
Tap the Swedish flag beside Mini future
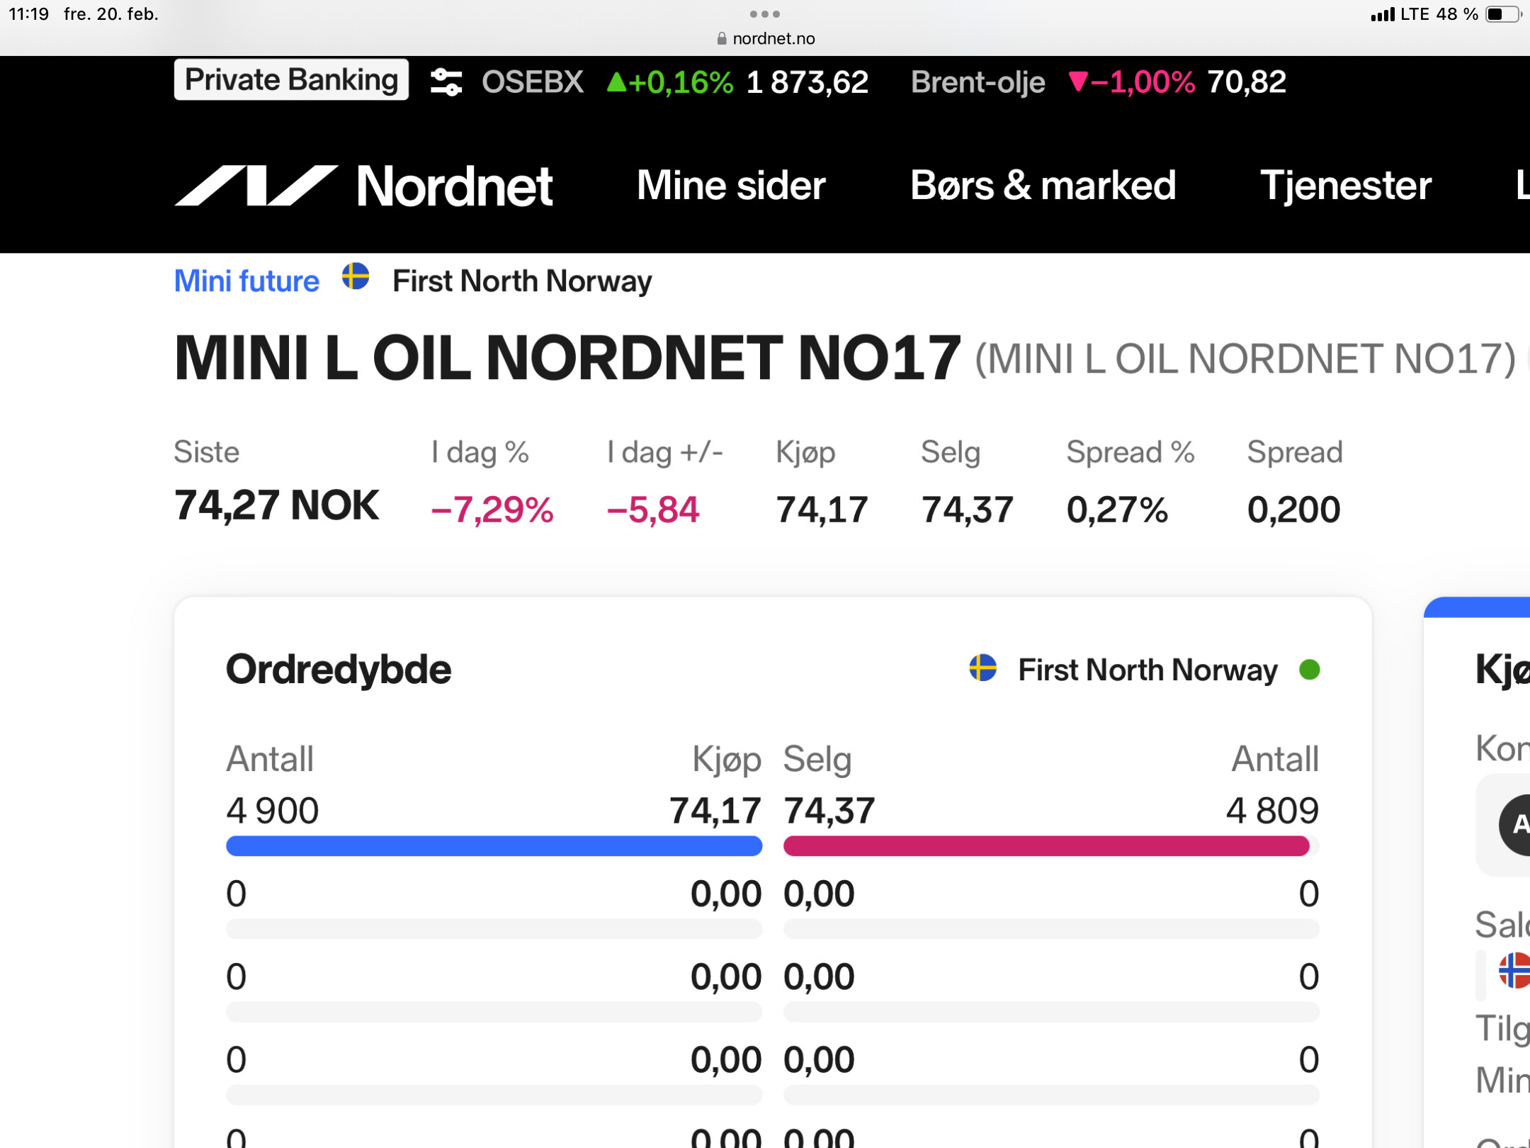[356, 277]
